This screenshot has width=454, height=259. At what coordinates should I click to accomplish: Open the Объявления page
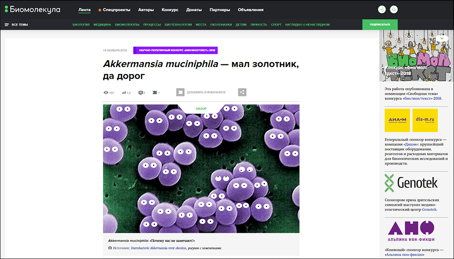(251, 10)
